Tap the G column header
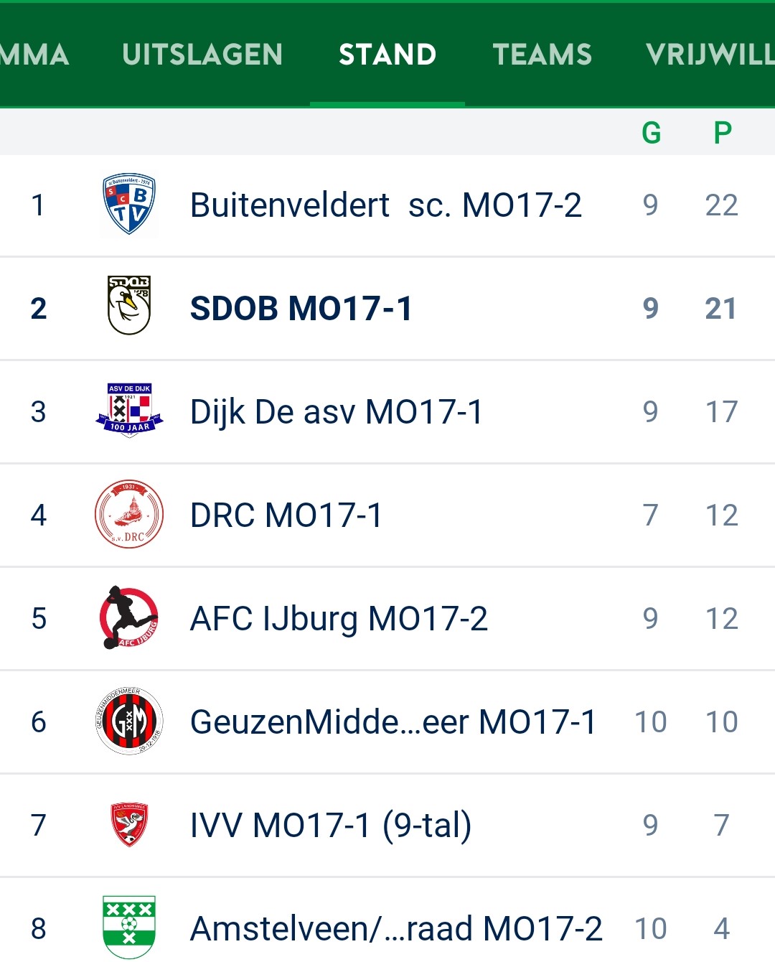This screenshot has height=962, width=775. point(651,133)
